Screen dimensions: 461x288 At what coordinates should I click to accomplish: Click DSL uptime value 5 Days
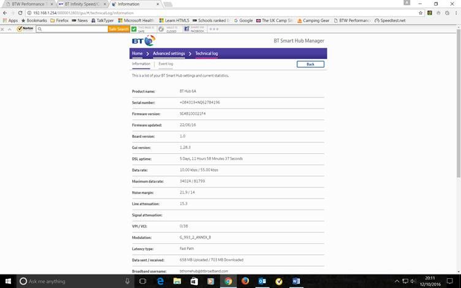211,159
